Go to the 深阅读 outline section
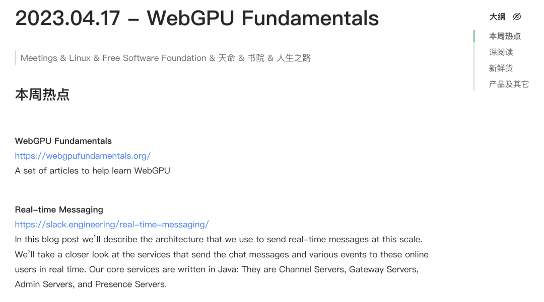 coord(501,52)
